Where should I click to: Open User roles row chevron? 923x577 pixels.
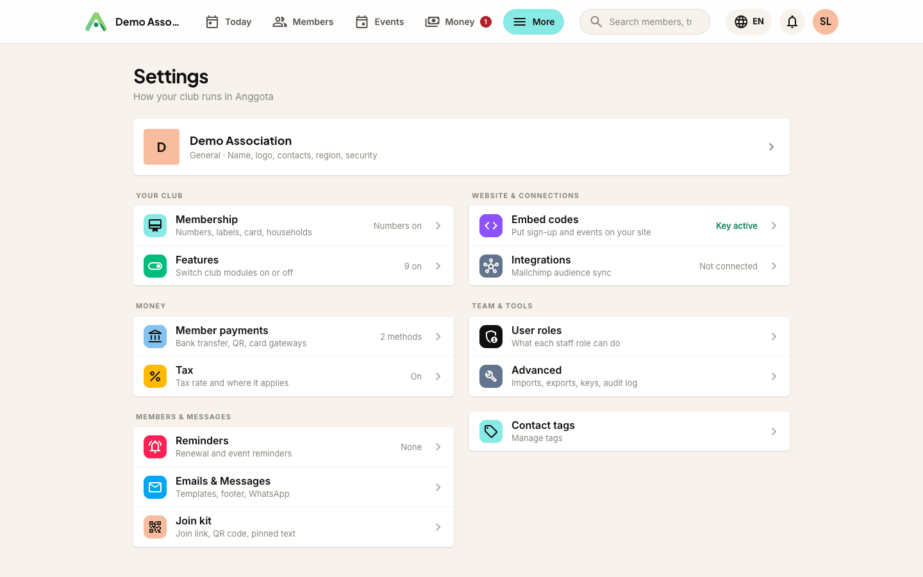tap(774, 337)
